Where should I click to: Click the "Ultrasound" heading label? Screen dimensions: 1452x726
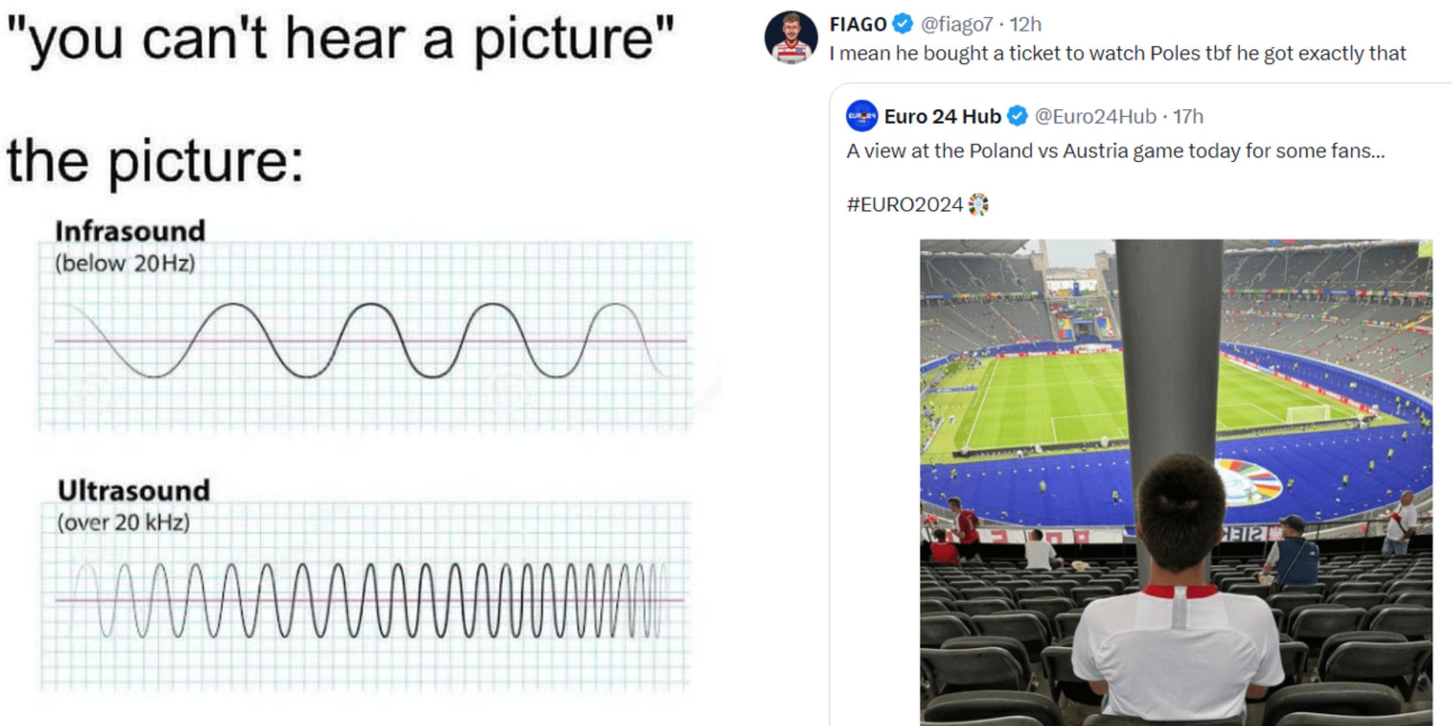pos(134,491)
